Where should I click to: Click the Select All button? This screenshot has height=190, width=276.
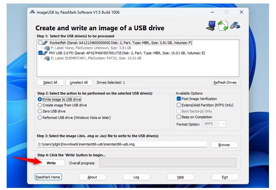point(50,82)
